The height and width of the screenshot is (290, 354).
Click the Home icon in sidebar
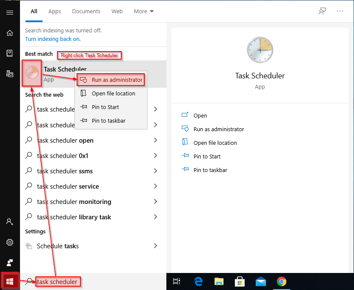[x=10, y=33]
